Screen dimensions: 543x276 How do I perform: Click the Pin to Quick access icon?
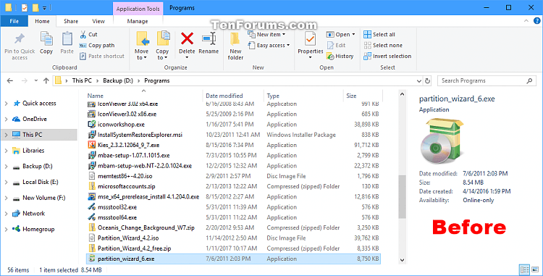point(20,39)
